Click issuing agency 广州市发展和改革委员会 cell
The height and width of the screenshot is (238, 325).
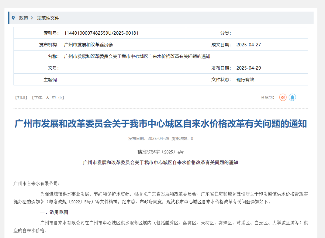(x=88, y=45)
